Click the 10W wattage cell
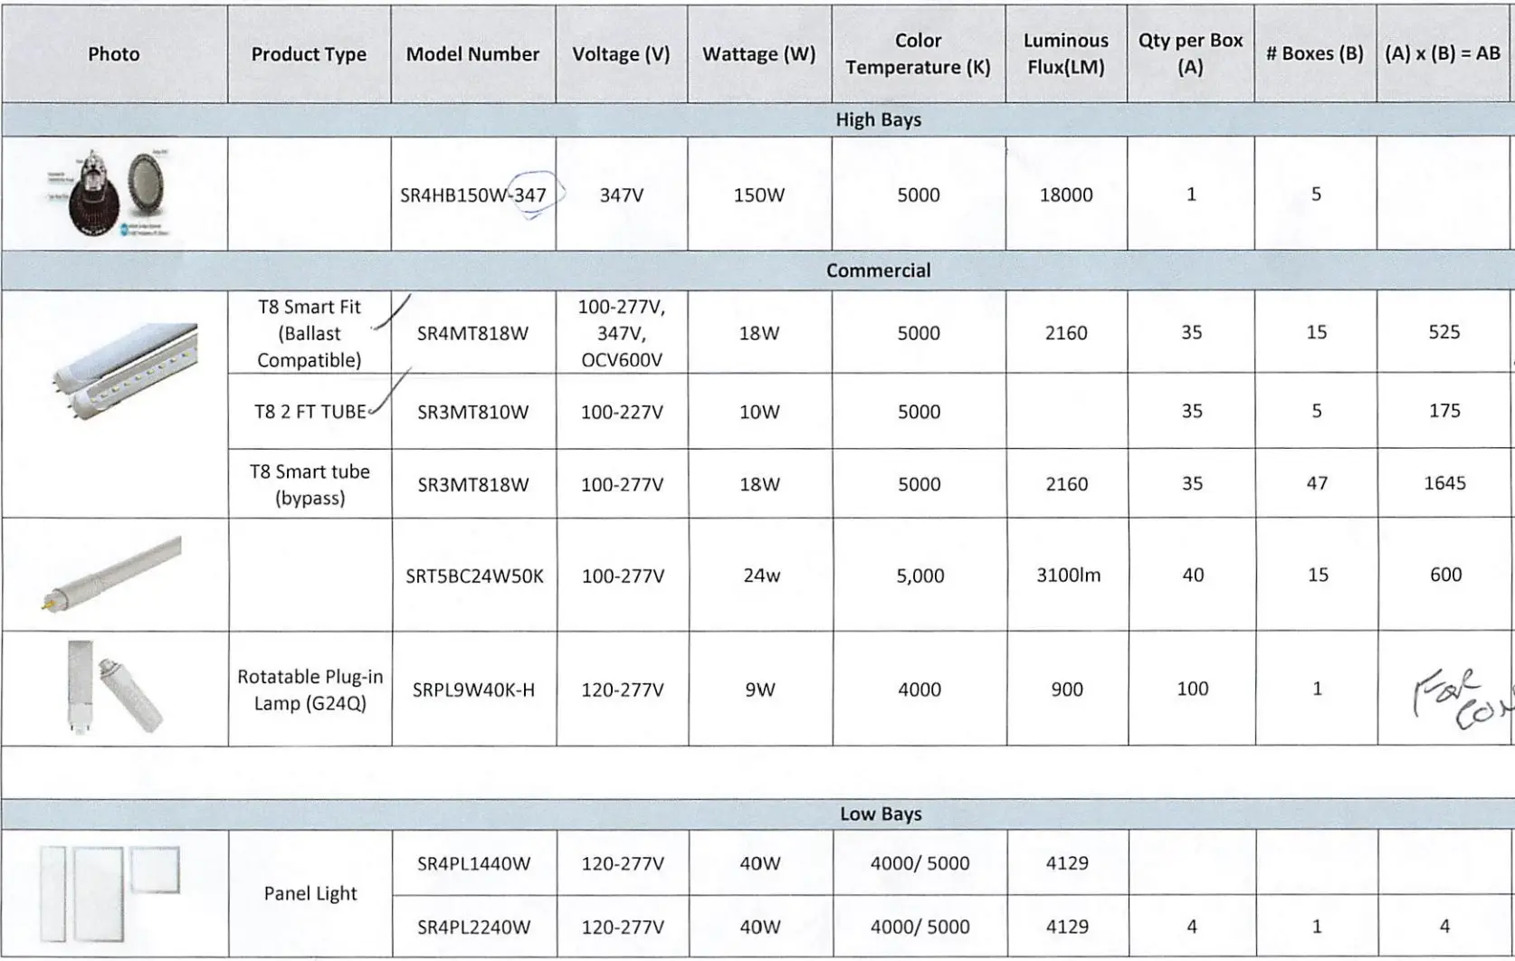This screenshot has width=1515, height=961. [758, 412]
